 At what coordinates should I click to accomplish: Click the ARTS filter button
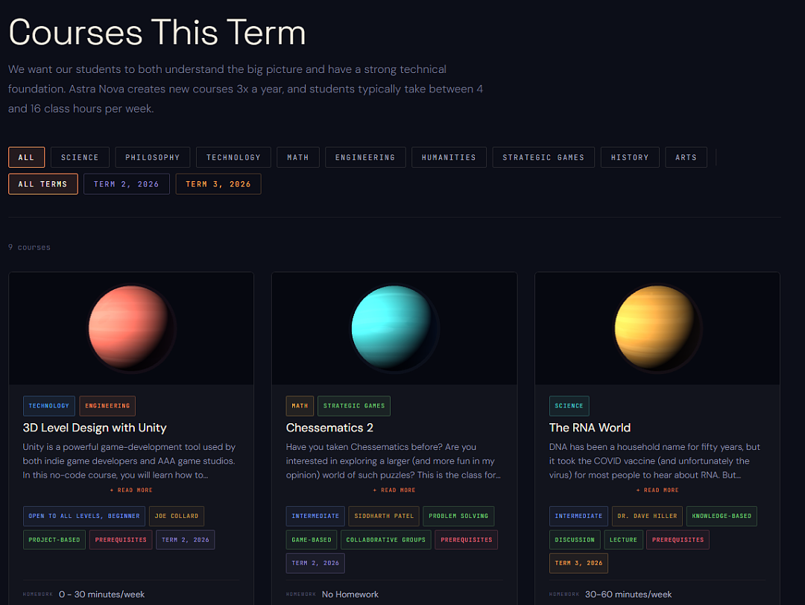tap(686, 157)
